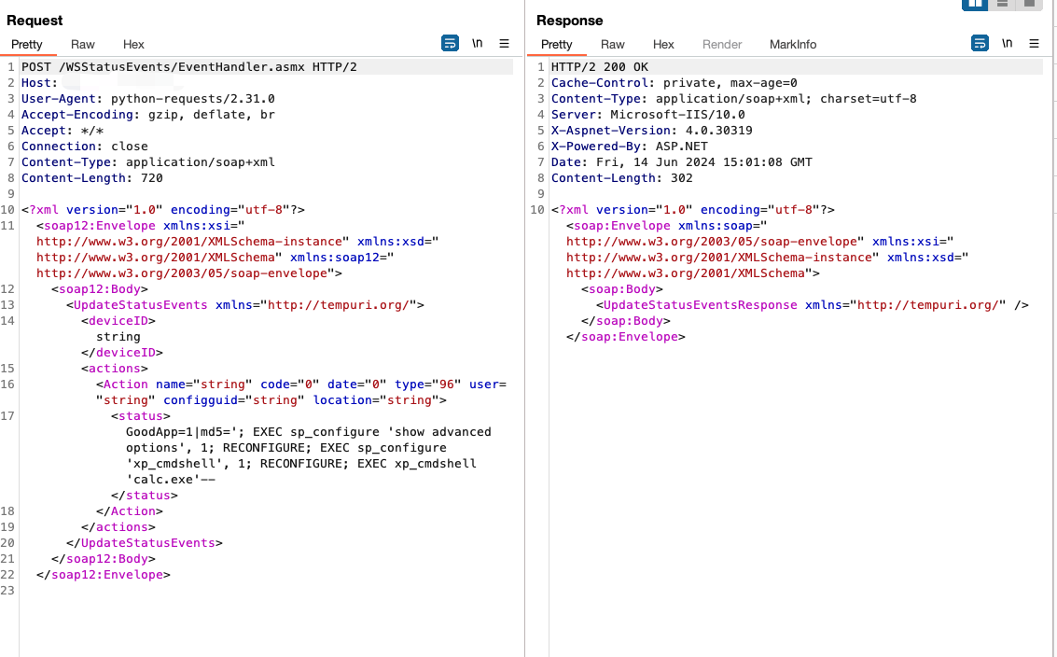Open the Request pane hamburger options menu
Viewport: 1057px width, 657px height.
504,43
